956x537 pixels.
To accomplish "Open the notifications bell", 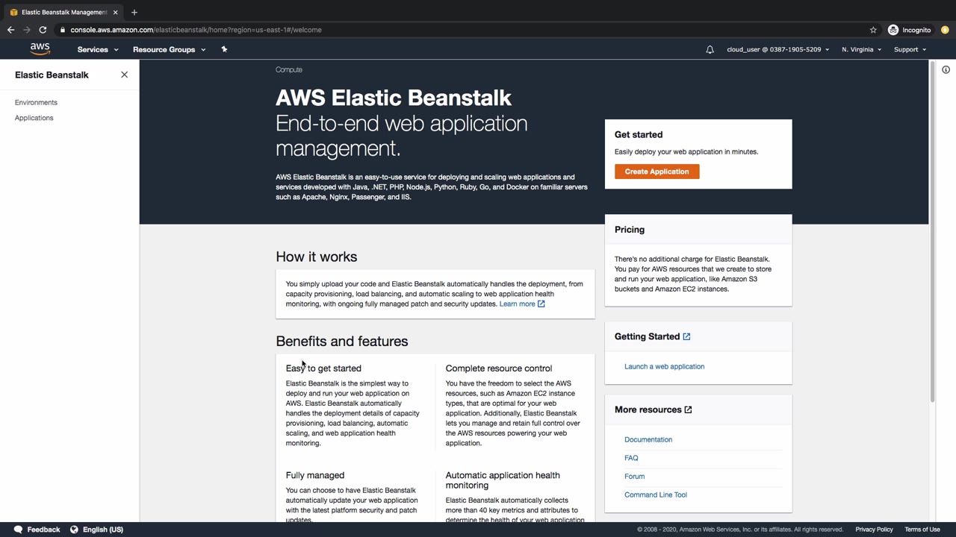I will 710,49.
